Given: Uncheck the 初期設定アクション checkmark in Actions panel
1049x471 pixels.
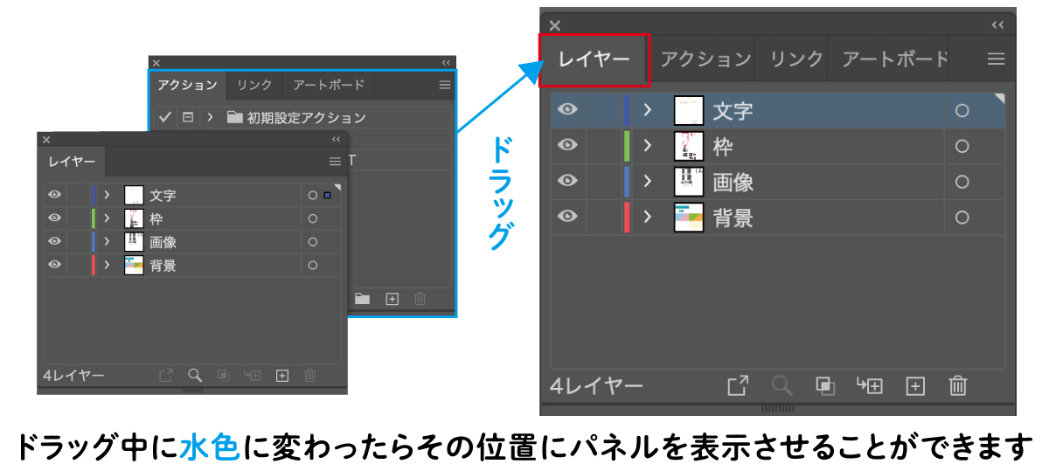Looking at the screenshot, I should [x=165, y=117].
